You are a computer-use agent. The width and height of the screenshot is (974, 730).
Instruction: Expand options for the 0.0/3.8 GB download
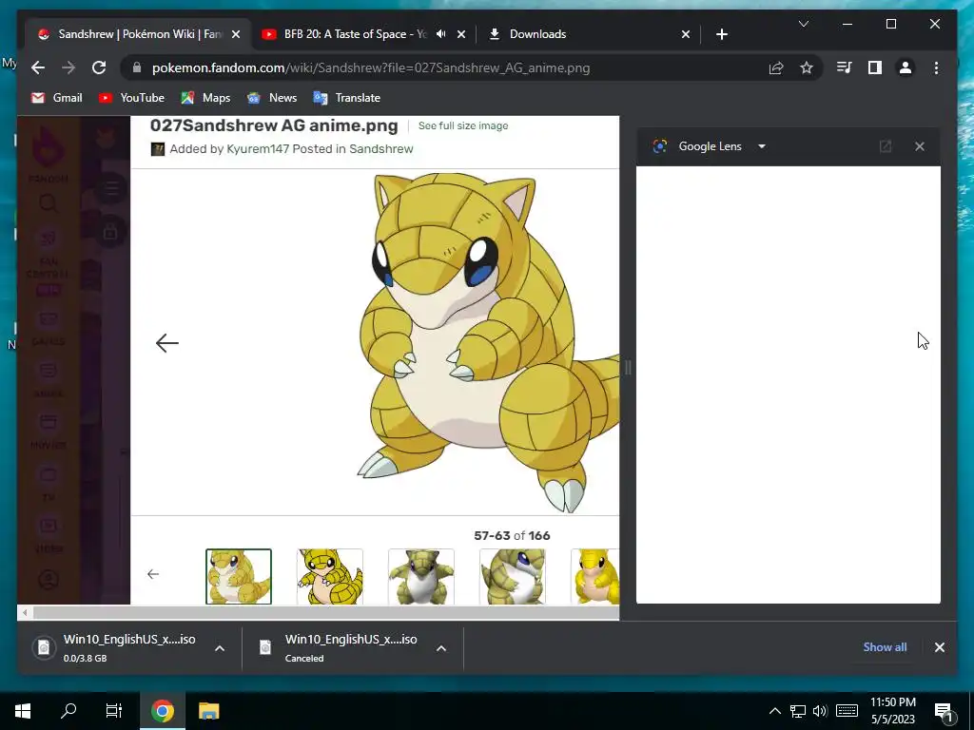[220, 648]
